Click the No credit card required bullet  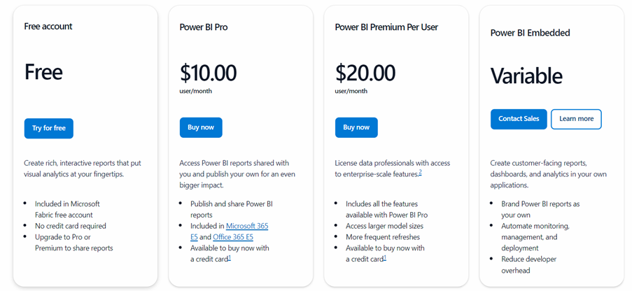coord(71,226)
